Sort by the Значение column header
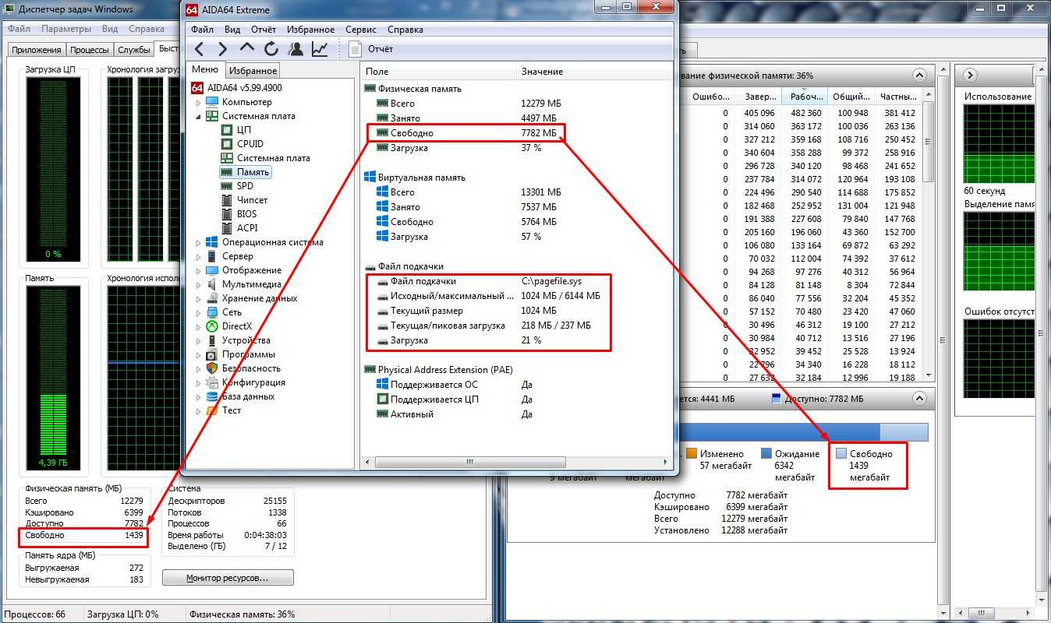This screenshot has width=1051, height=623. pyautogui.click(x=595, y=72)
